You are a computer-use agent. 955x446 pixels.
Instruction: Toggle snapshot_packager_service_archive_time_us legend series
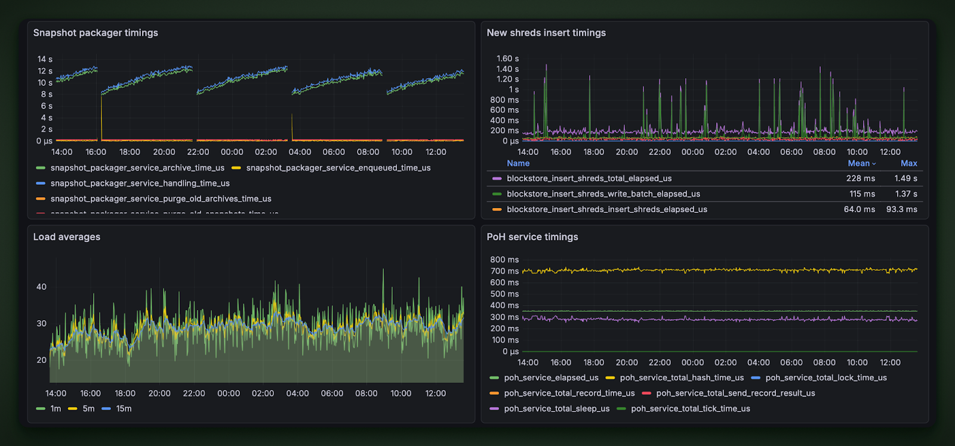point(137,168)
